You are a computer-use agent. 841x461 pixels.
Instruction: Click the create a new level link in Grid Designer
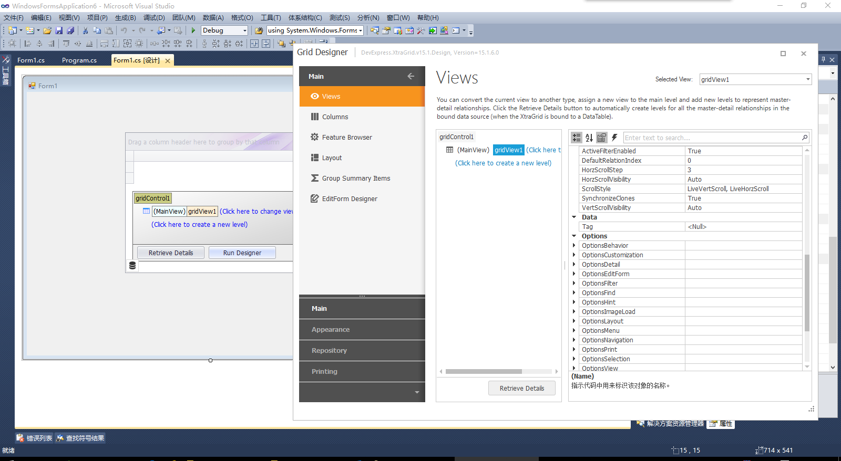(504, 163)
